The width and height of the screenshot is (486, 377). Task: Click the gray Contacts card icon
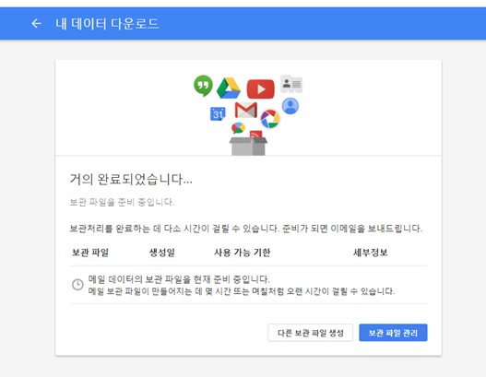click(x=291, y=84)
